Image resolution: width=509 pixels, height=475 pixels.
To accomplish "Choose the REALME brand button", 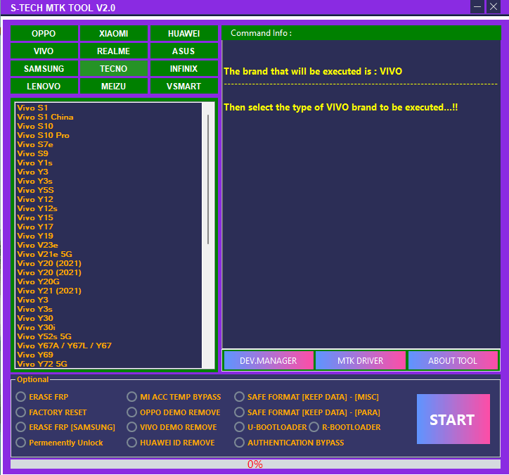I will [114, 51].
